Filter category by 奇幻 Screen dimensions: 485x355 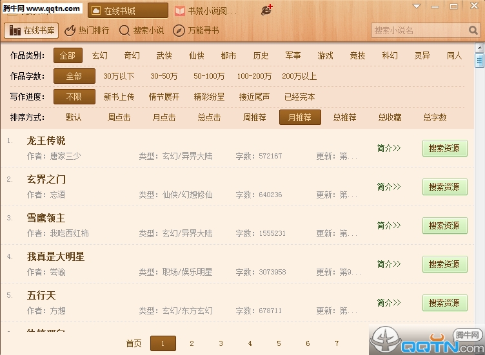[132, 55]
